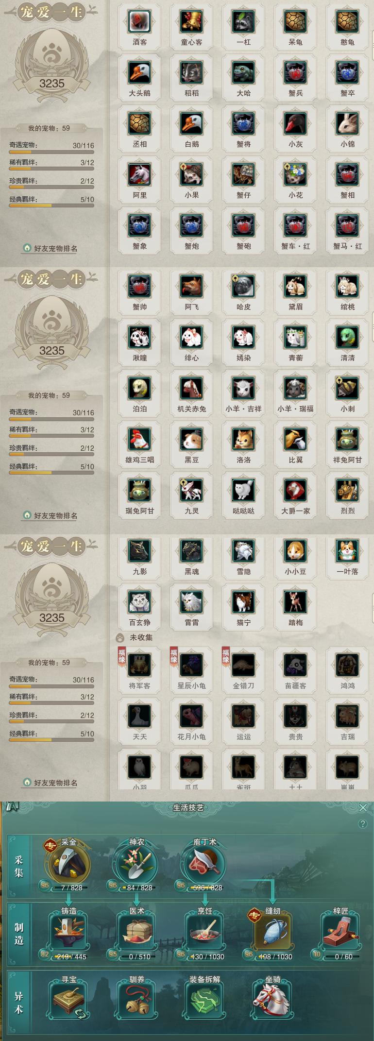374x1041 pixels.
Task: Click the 寻宝 treasure hunting icon
Action: point(68,1001)
